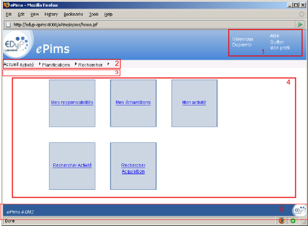The image size is (308, 226).
Task: Click the page icon in the address bar
Action: pyautogui.click(x=8, y=25)
